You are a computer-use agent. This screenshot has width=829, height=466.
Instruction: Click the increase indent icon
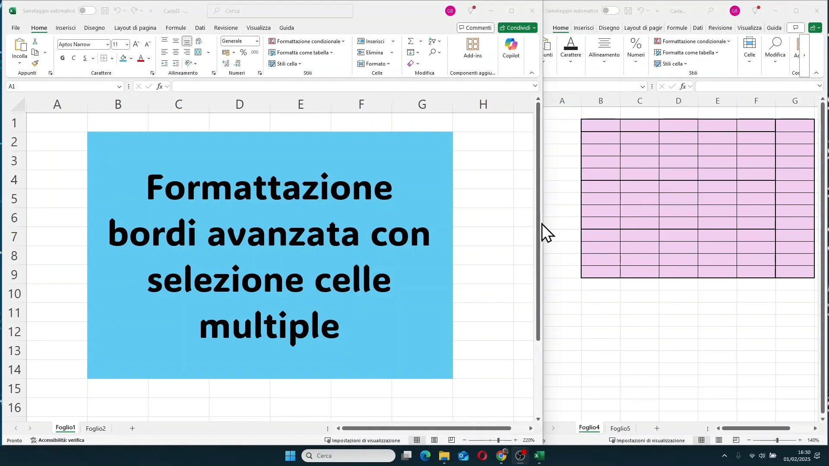pos(176,63)
